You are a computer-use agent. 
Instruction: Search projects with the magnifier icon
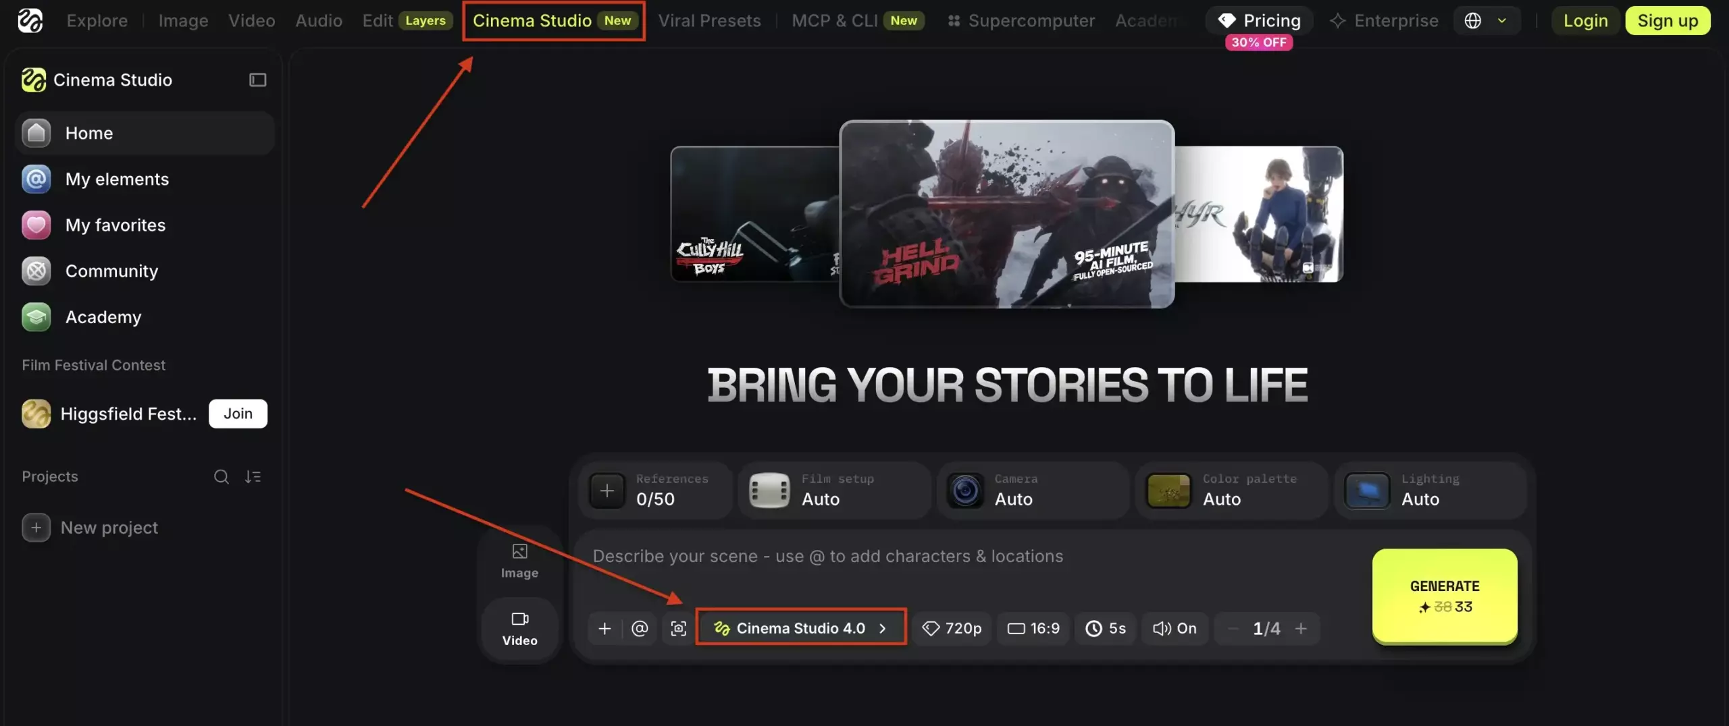coord(221,476)
